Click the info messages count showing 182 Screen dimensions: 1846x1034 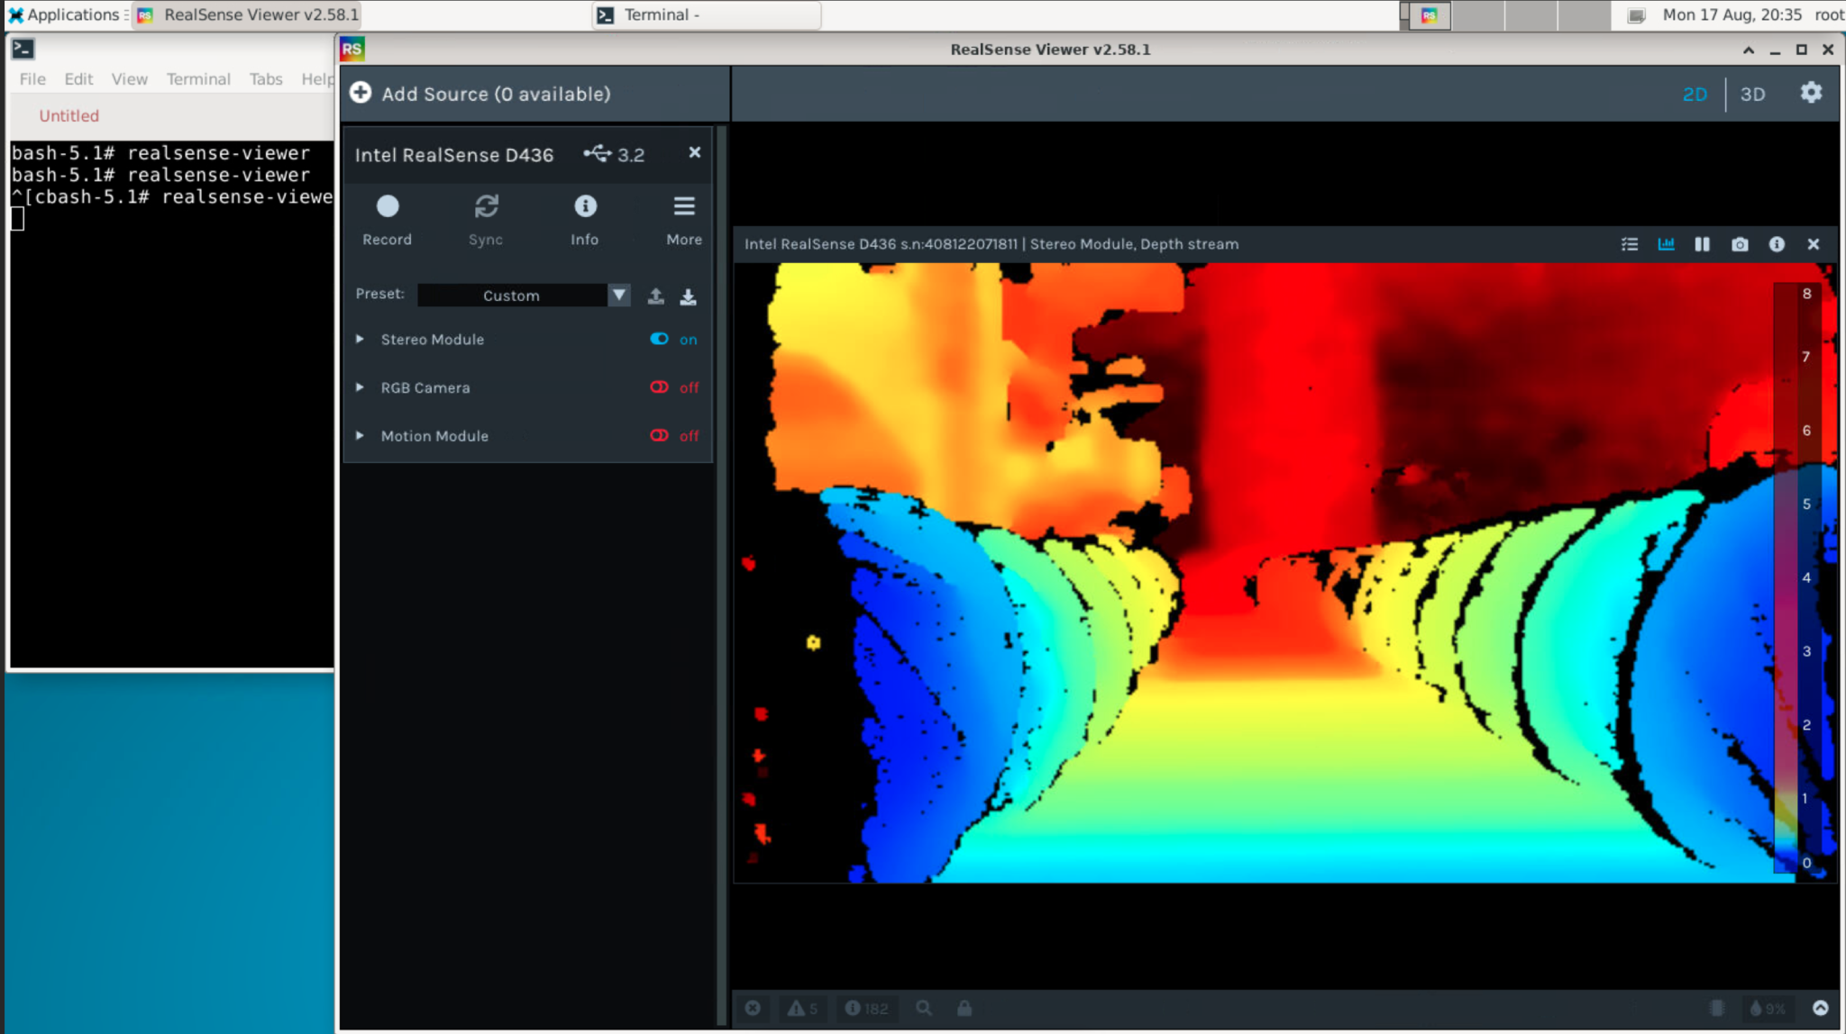click(865, 1008)
